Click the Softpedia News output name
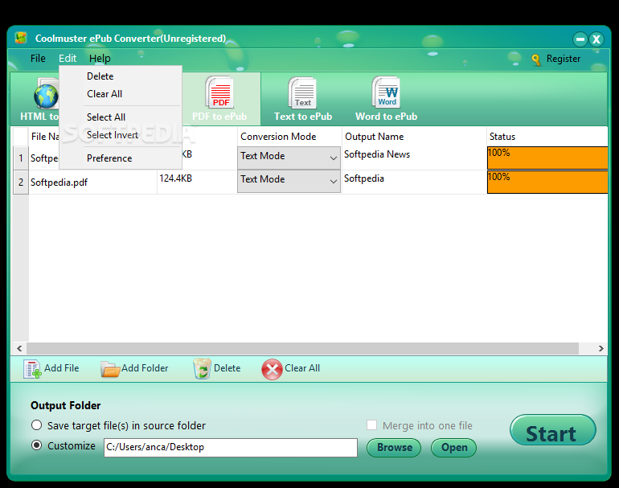This screenshot has height=488, width=619. (377, 154)
